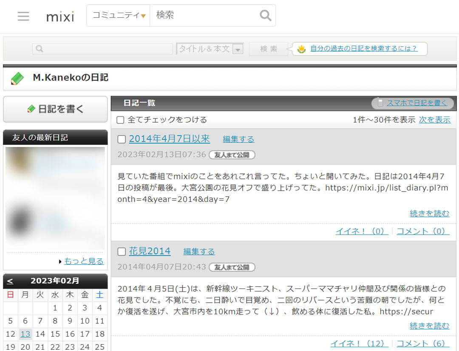
Task: Open イイネ！(12) on 花見2014 entry
Action: coord(360,344)
